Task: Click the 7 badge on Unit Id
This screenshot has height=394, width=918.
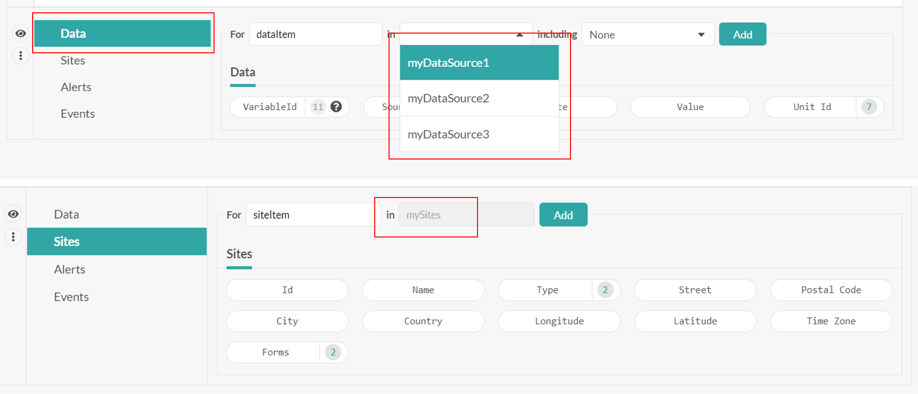Action: (x=869, y=107)
